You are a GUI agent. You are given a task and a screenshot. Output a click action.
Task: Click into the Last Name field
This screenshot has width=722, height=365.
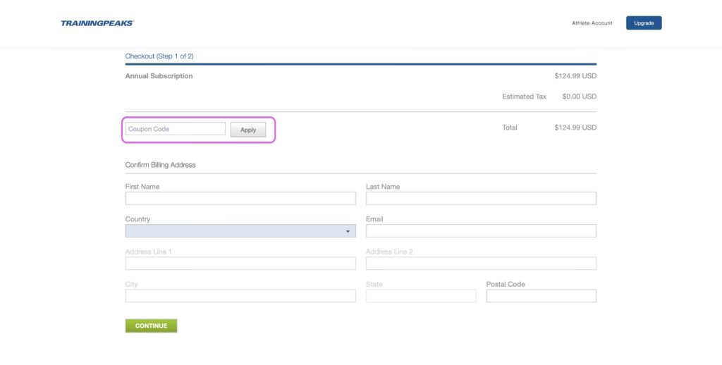[481, 199]
